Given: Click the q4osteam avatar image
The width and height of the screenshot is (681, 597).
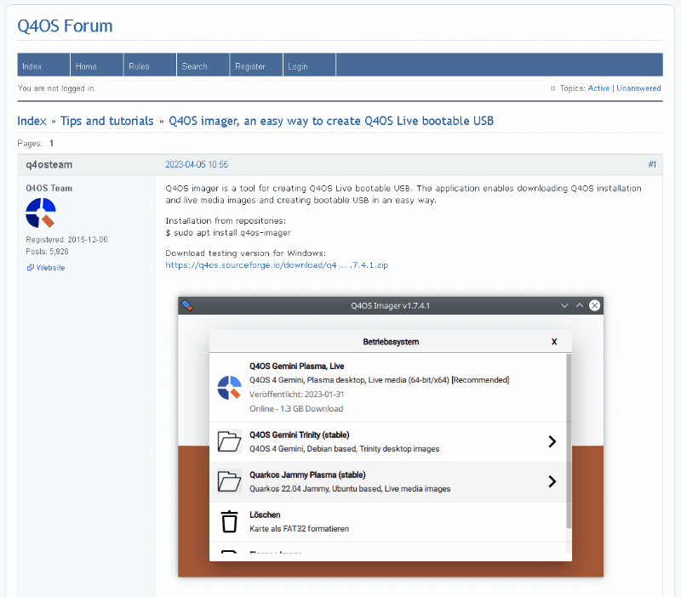Looking at the screenshot, I should (41, 213).
